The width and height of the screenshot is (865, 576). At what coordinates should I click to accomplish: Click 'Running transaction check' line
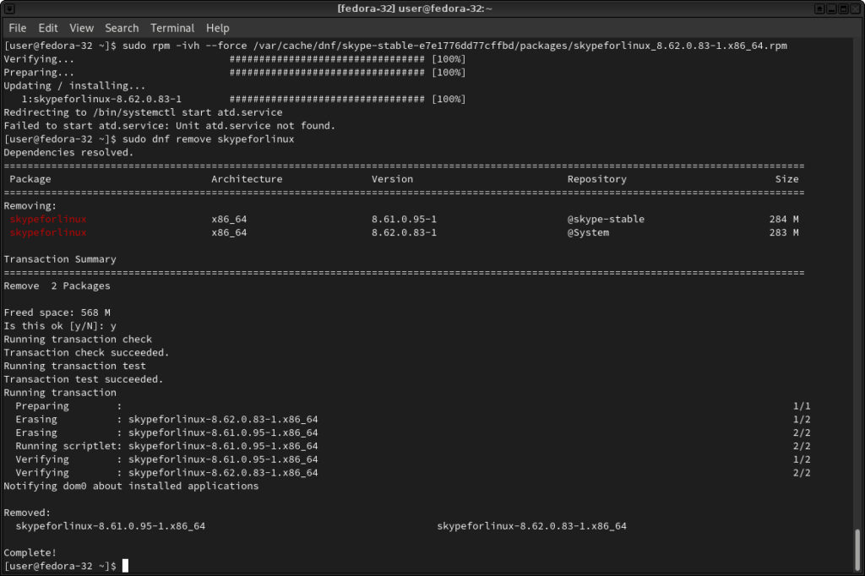point(78,340)
